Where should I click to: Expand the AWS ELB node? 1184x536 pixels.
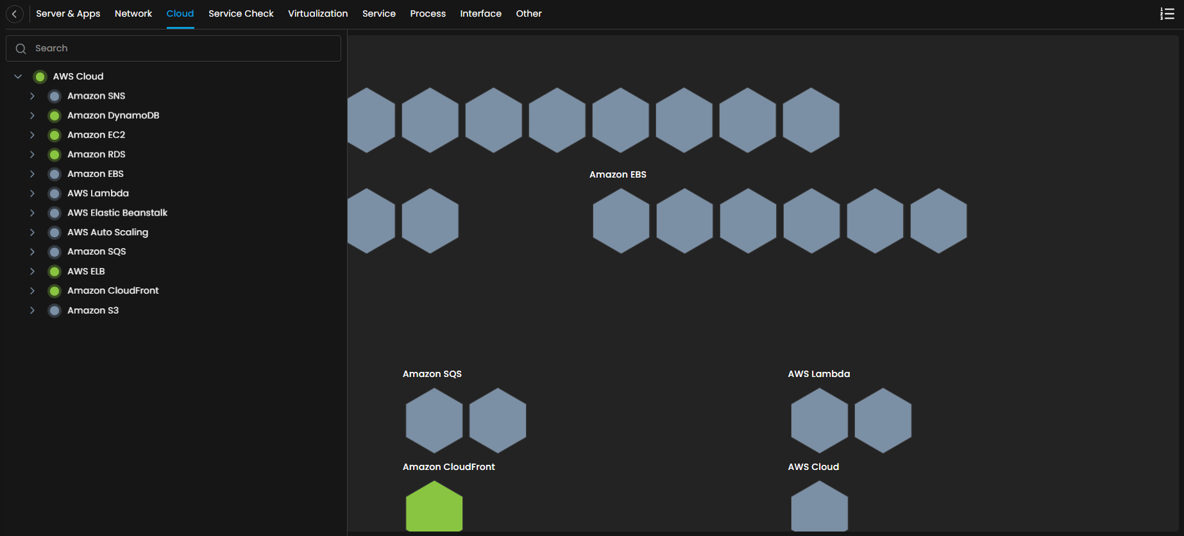(x=32, y=271)
